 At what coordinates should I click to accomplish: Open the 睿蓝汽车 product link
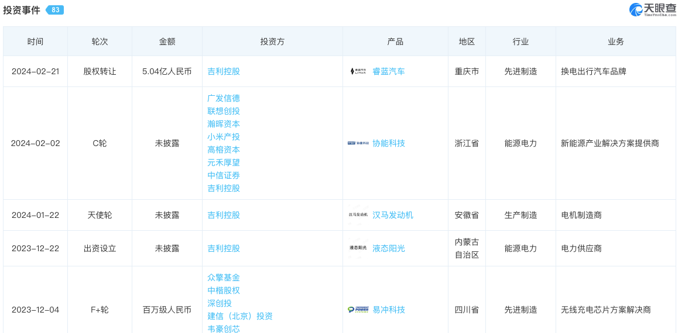388,71
